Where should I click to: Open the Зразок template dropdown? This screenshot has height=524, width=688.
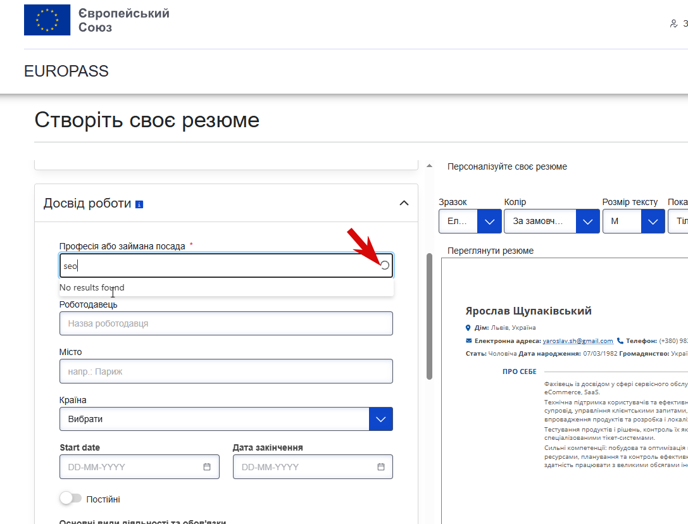coord(470,221)
